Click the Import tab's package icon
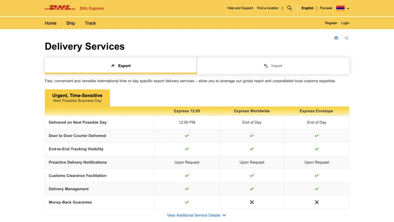This screenshot has width=394, height=222. click(266, 66)
